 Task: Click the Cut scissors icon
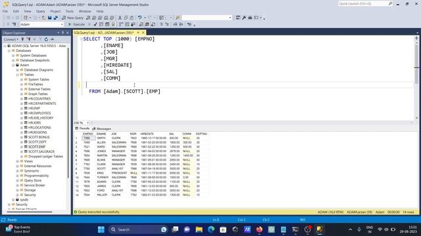tap(120, 18)
